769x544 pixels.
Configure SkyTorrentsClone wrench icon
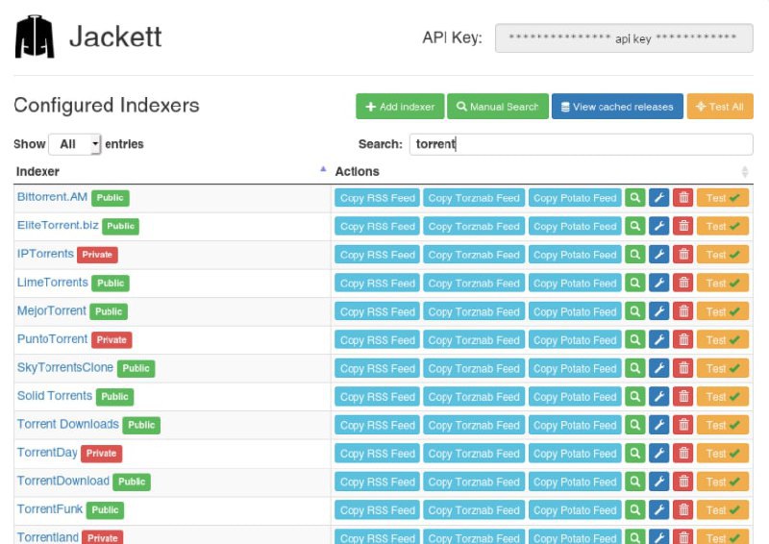pos(658,368)
